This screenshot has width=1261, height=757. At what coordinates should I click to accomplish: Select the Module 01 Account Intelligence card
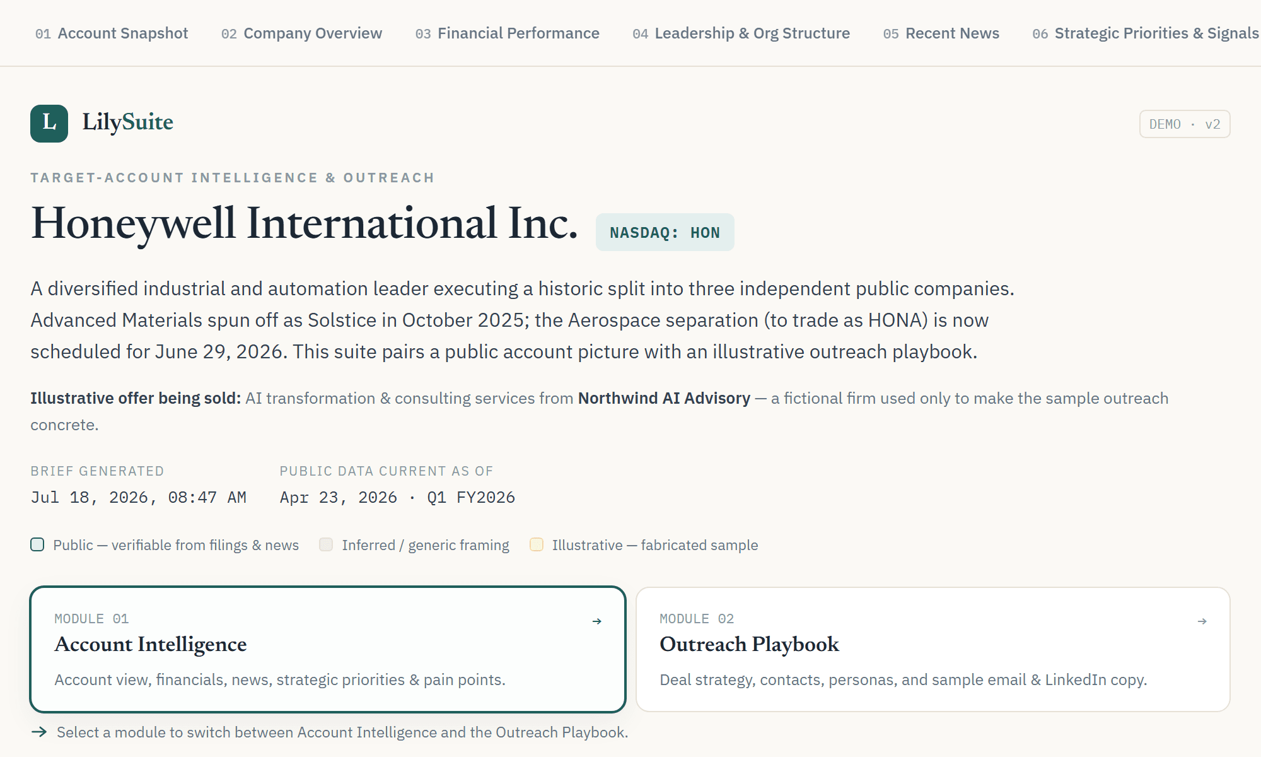[x=328, y=649]
